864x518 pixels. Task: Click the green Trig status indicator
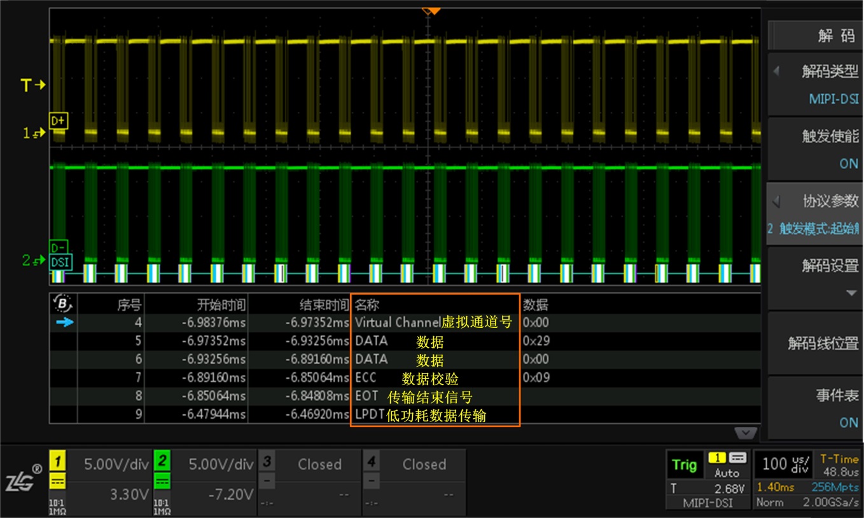tap(685, 465)
